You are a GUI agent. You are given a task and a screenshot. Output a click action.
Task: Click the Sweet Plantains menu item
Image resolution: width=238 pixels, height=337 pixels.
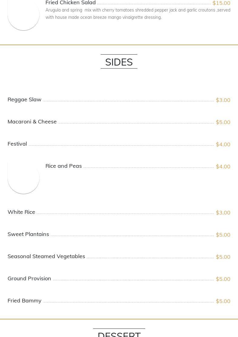[28, 234]
